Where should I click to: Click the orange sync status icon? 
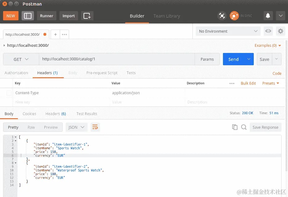(234, 16)
